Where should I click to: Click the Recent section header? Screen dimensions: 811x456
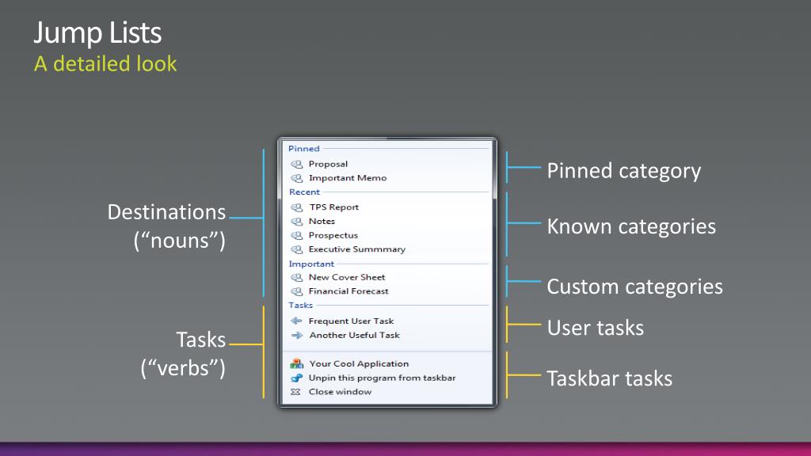click(x=304, y=192)
